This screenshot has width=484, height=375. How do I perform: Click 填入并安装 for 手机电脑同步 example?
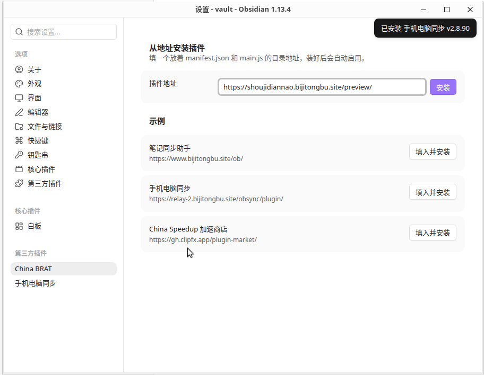coord(433,192)
